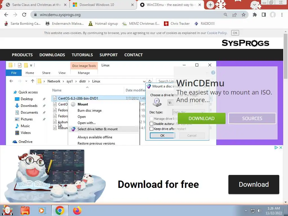The image size is (288, 216).
Task: Open AdChoices info triangle icon
Action: (x=276, y=147)
